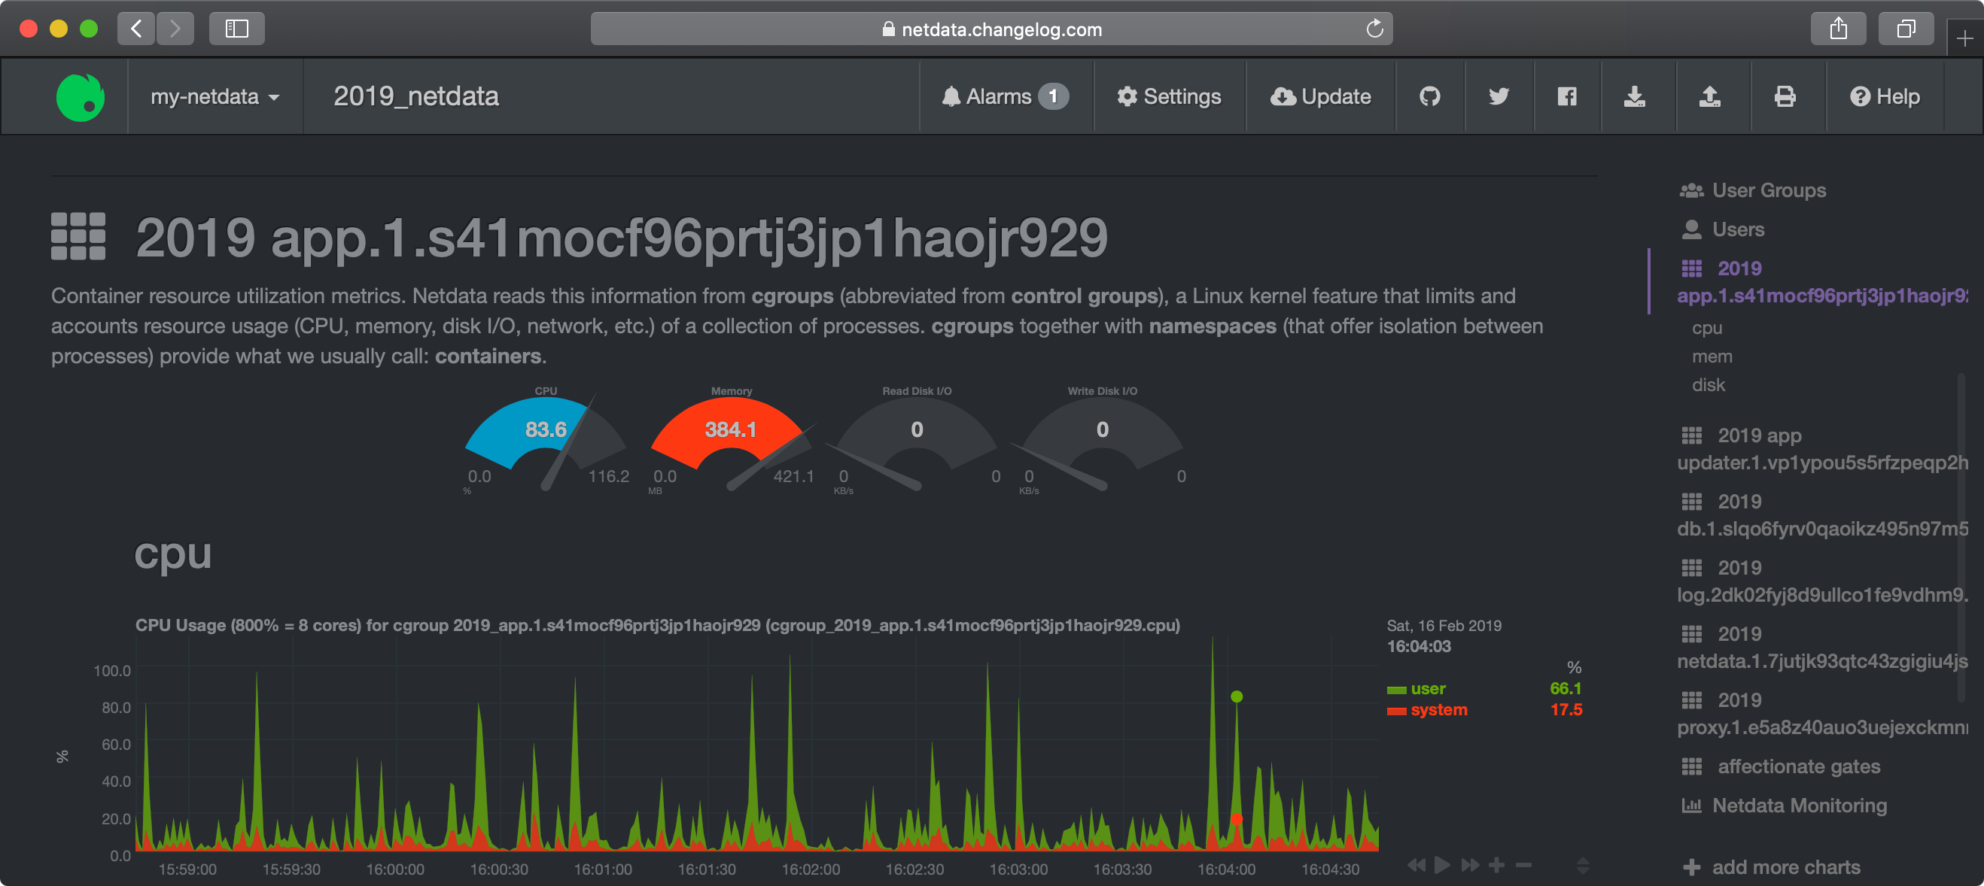Go forward in browser history

click(175, 29)
